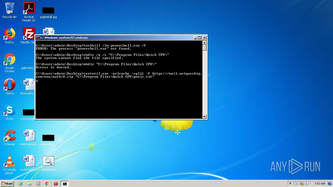This screenshot has width=333, height=187.
Task: Click the Start button
Action: (x=7, y=184)
